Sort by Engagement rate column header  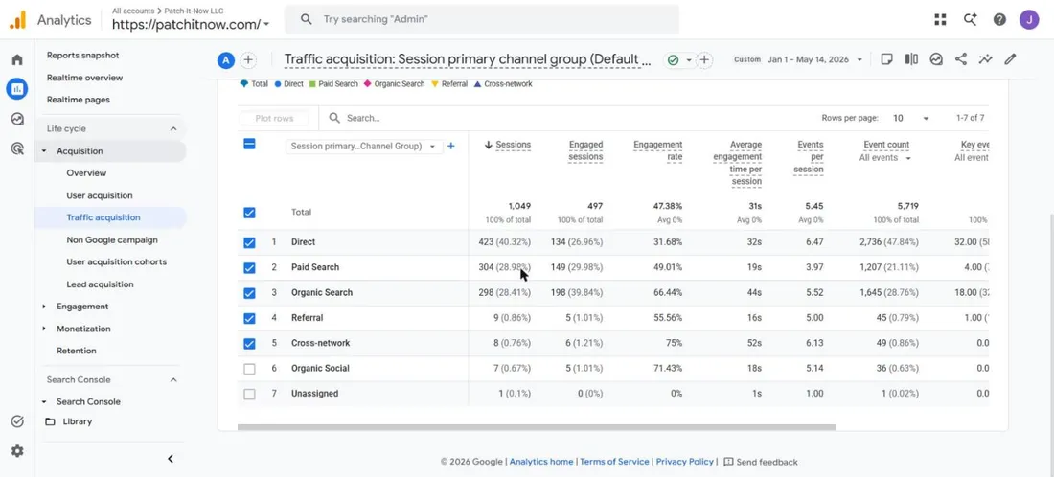658,150
